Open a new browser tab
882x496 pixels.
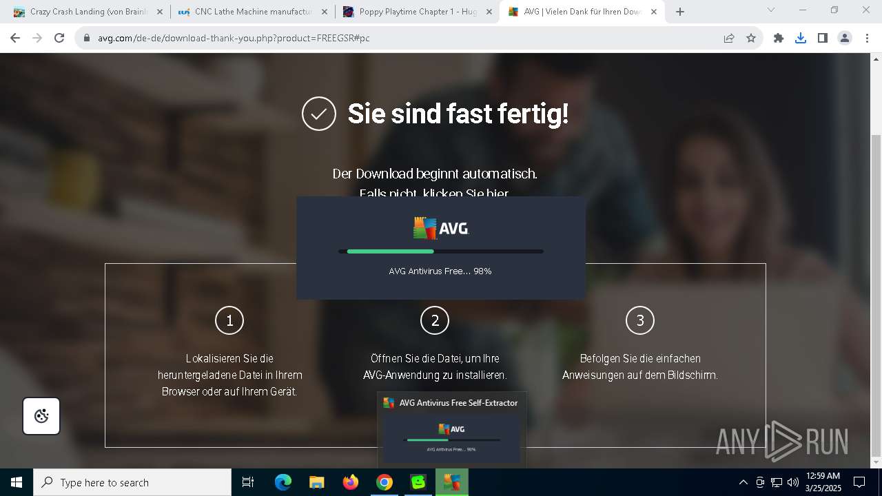click(x=680, y=12)
